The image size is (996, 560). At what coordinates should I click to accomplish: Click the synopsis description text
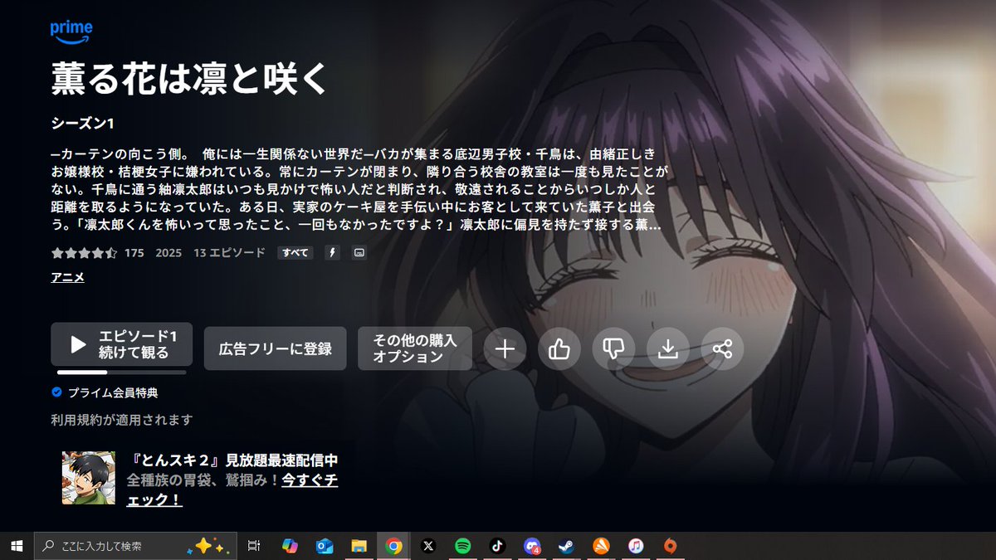point(358,189)
